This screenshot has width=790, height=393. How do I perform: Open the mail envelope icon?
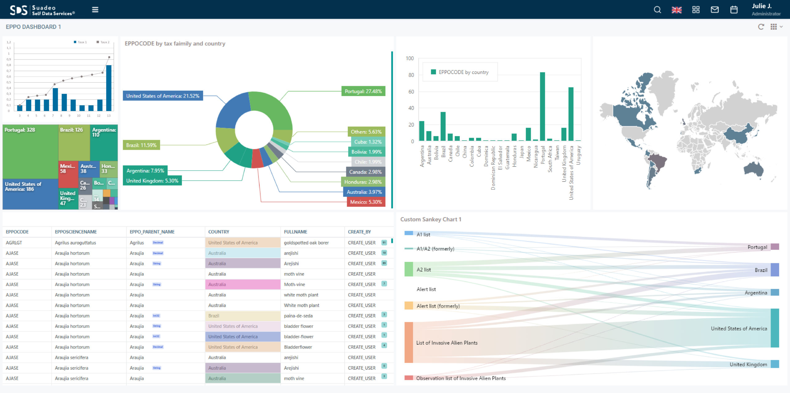715,10
